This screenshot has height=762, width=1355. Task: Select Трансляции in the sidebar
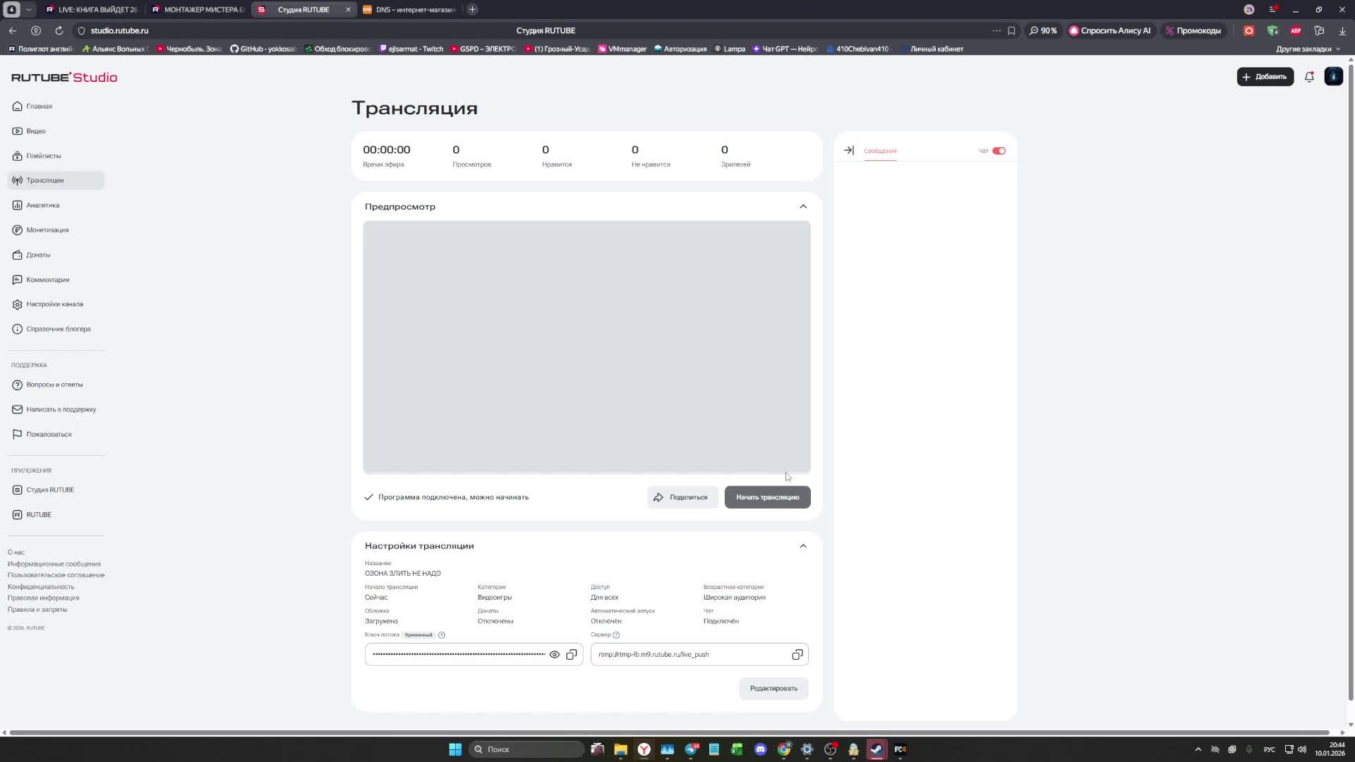(56, 181)
